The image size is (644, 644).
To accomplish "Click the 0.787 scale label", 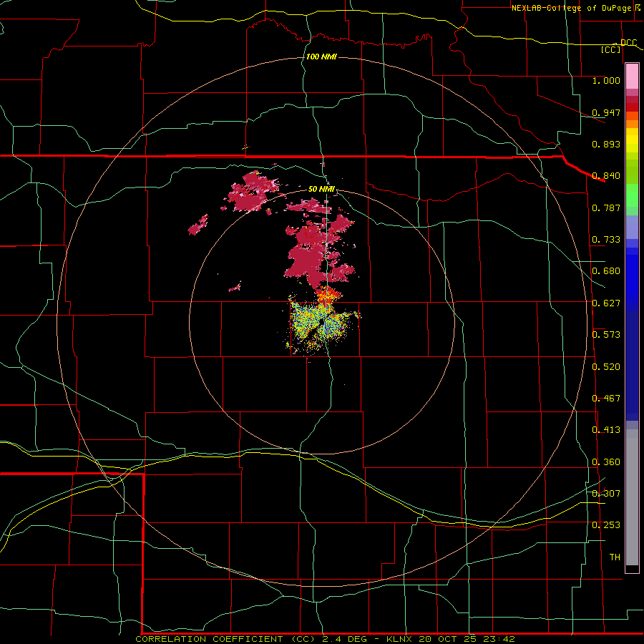I will pyautogui.click(x=606, y=208).
